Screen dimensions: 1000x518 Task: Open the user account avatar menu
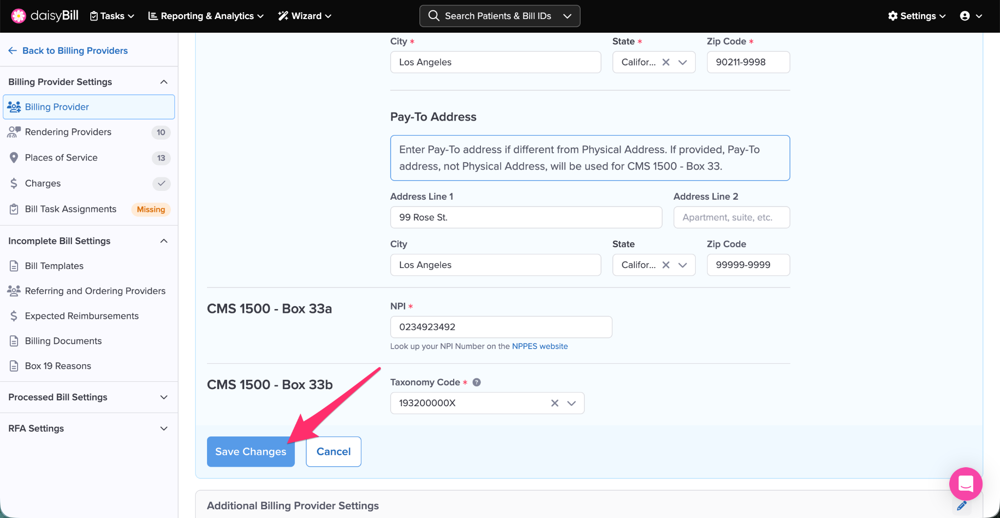coord(971,16)
